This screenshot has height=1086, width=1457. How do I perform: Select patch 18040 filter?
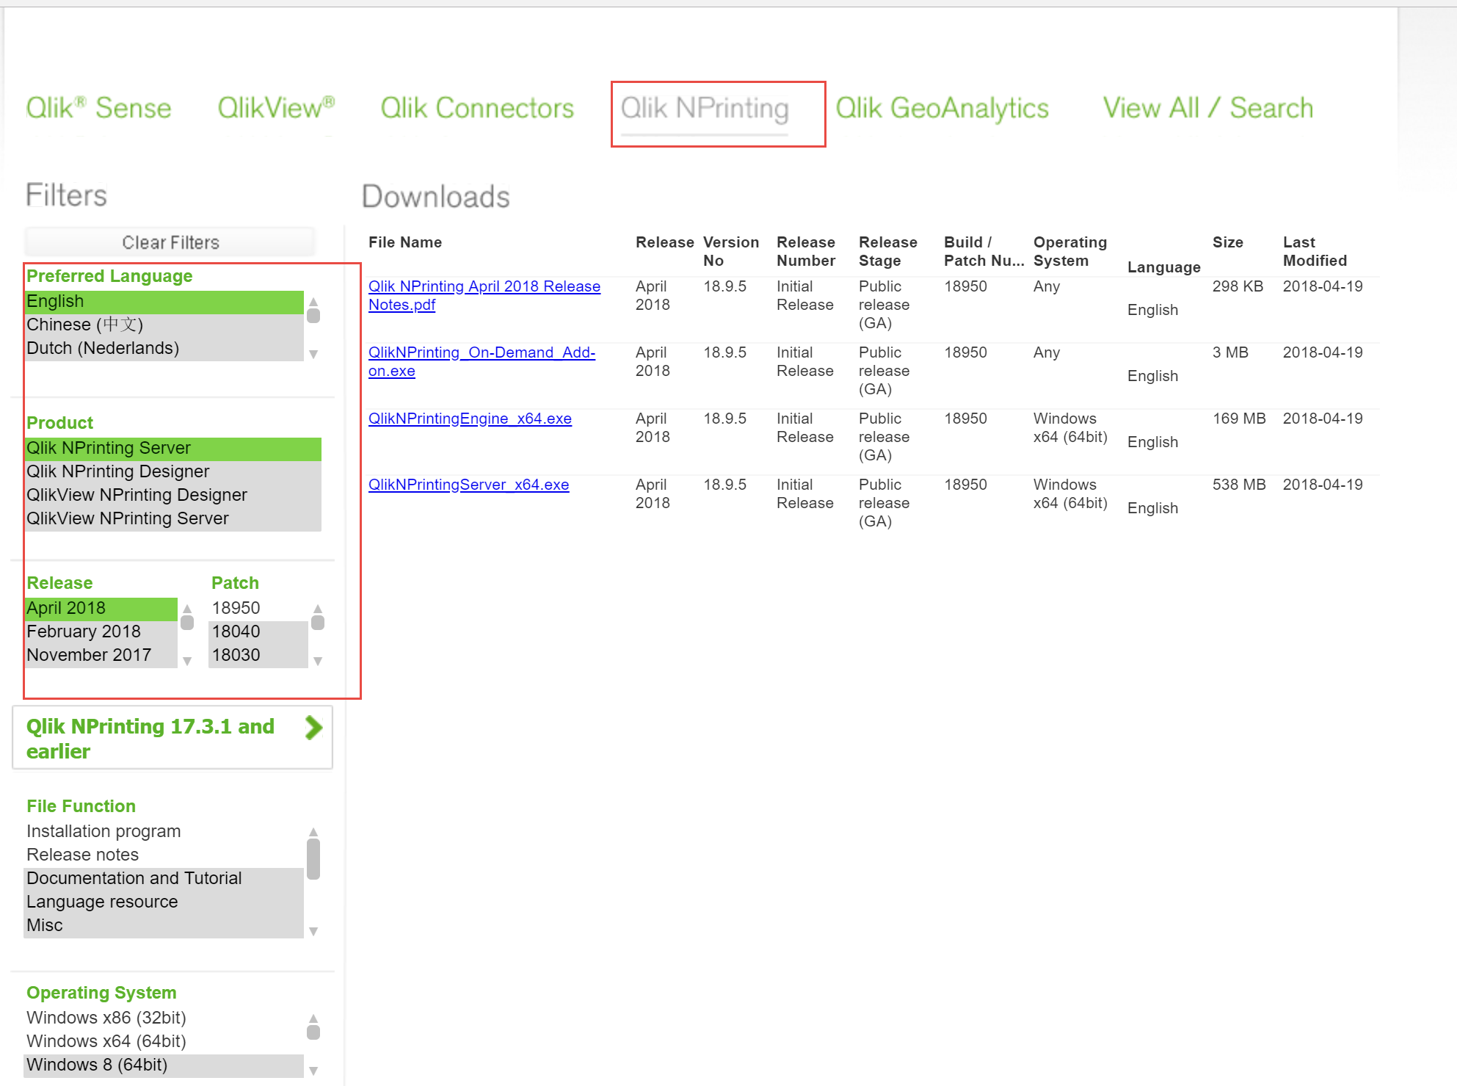point(258,631)
